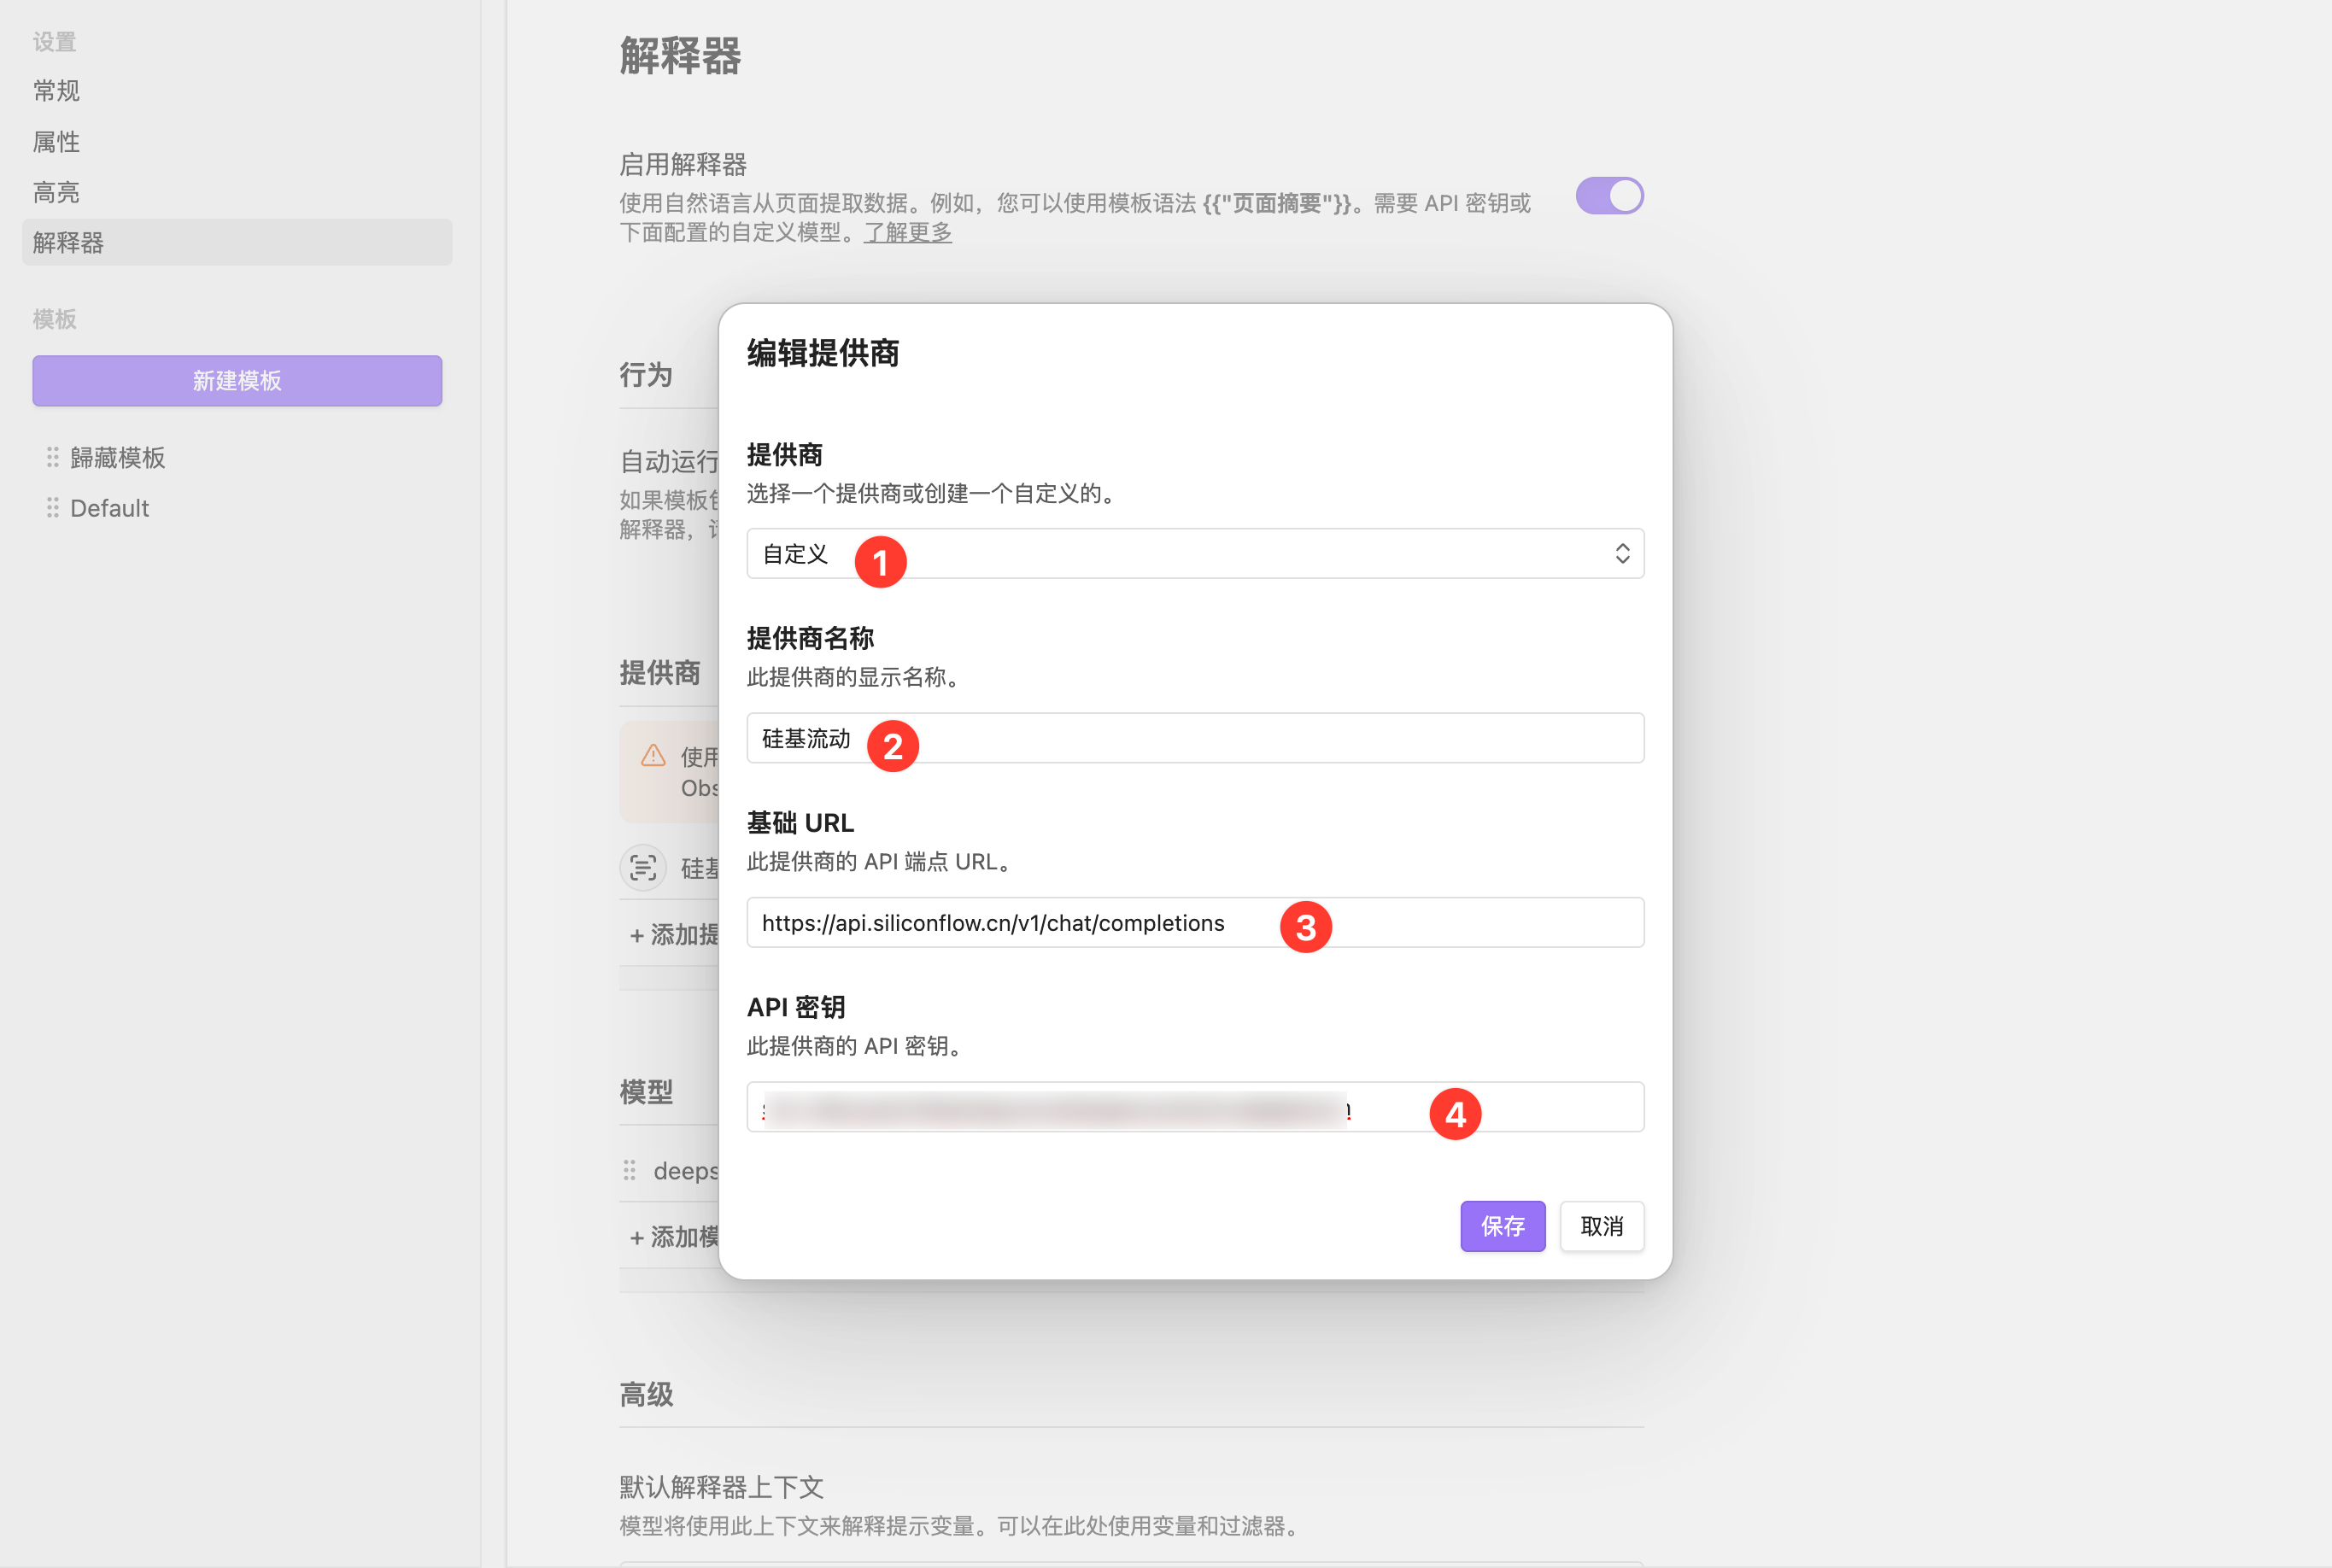Viewport: 2332px width, 1568px height.
Task: Click drag handle icon beside Default template
Action: 52,508
